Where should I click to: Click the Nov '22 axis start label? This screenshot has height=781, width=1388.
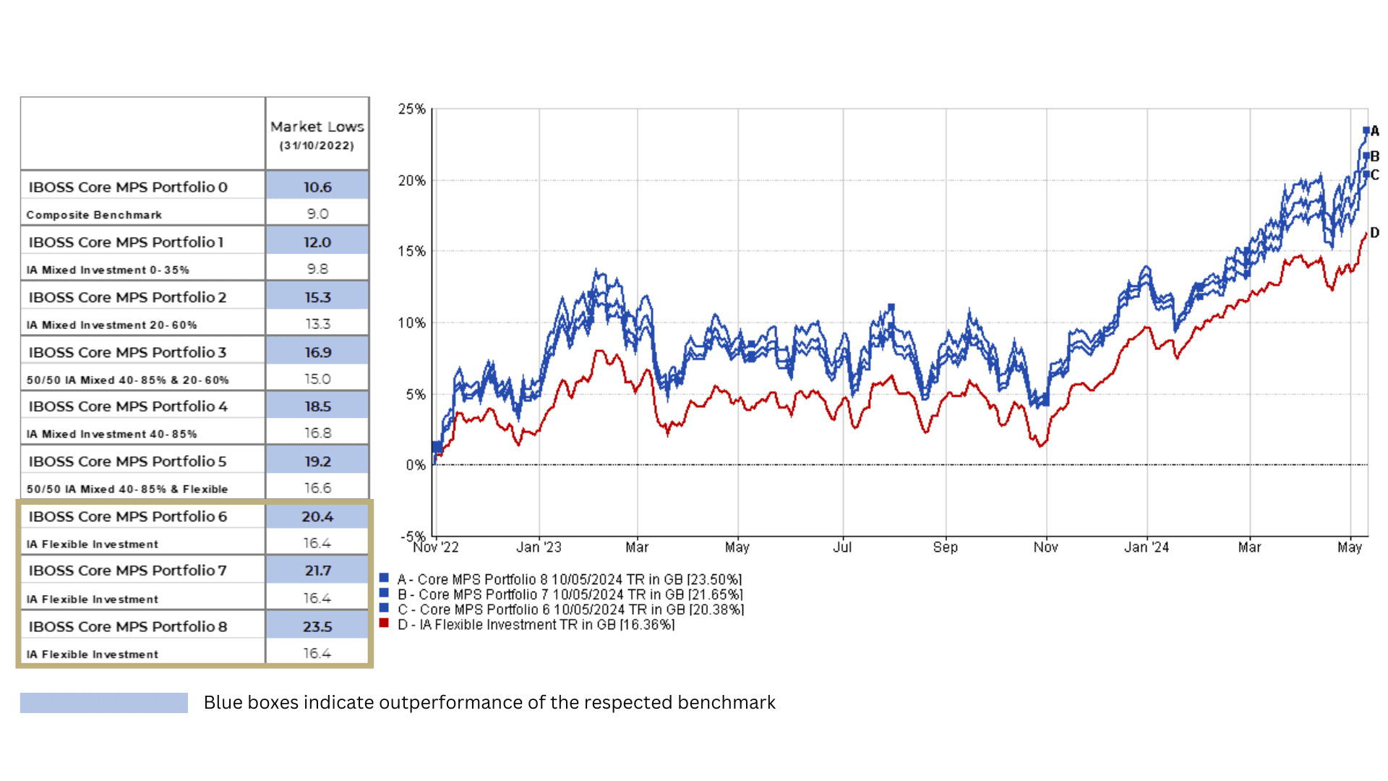[x=436, y=547]
